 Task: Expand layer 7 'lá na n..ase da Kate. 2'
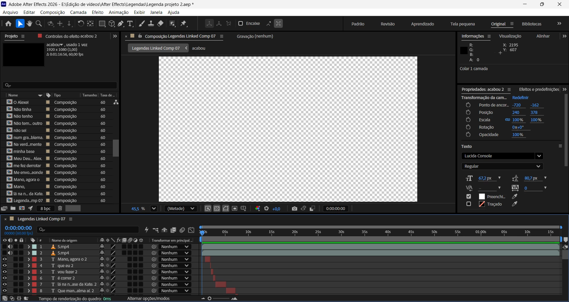[29, 284]
